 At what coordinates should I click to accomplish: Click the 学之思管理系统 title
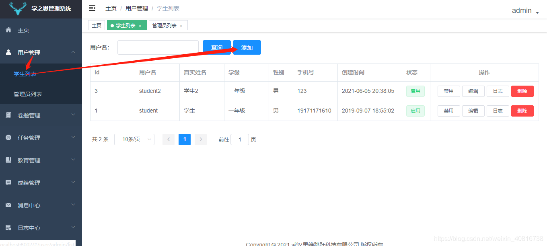51,8
